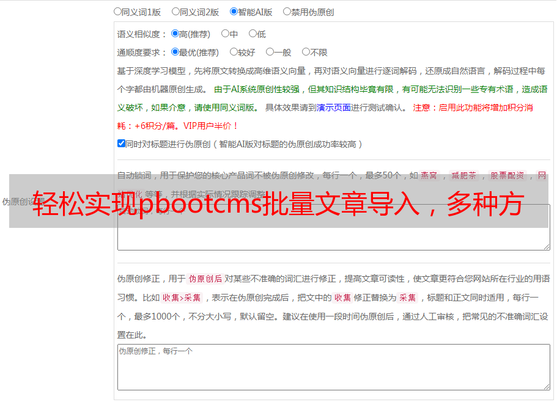
Task: Set 语义相似度 to 高(推荐)
Action: click(175, 34)
